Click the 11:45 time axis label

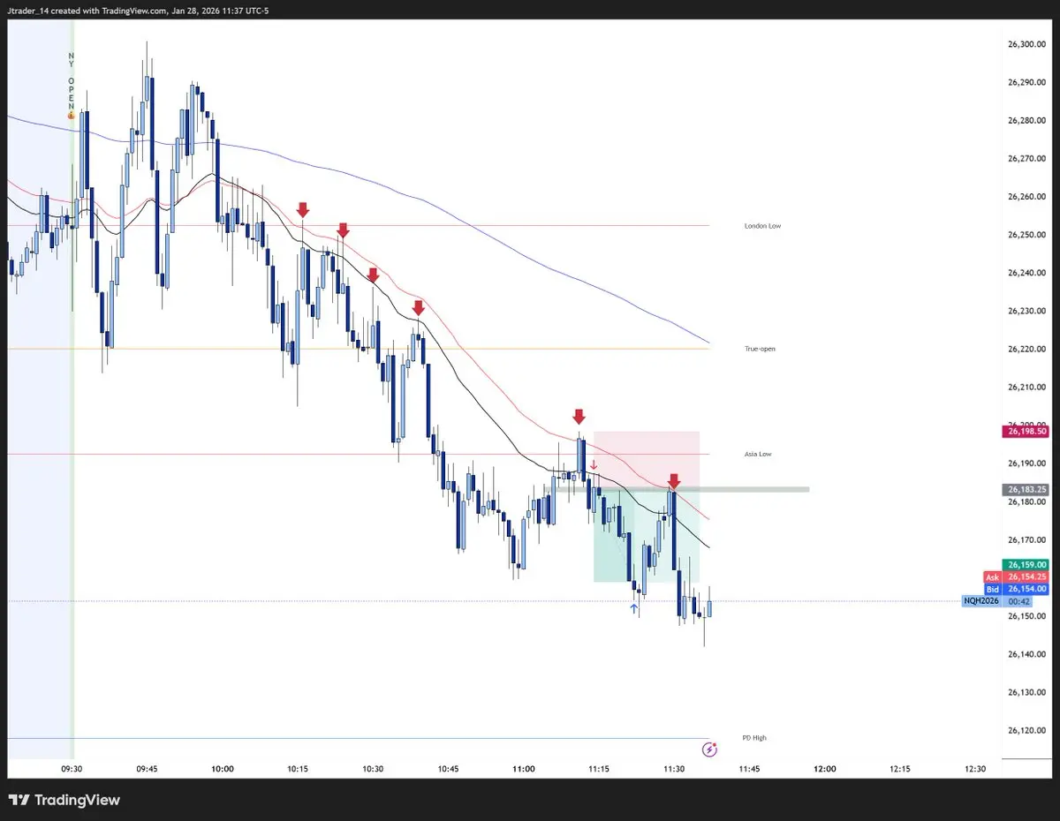click(x=749, y=769)
